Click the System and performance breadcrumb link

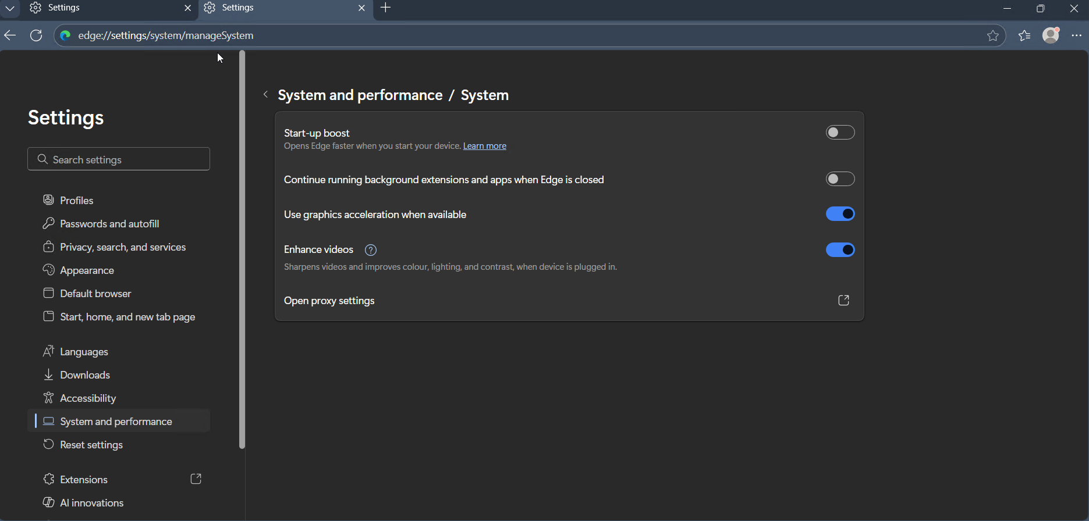click(360, 95)
